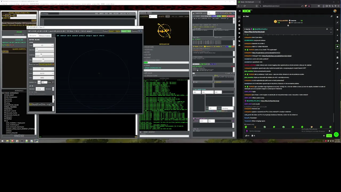The width and height of the screenshot is (341, 192).
Task: Click the wrench icon in Kick's right sidebar
Action: pos(338,63)
